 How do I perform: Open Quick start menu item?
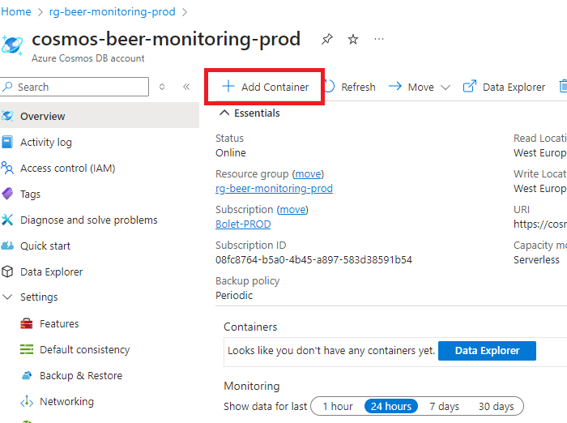point(45,246)
